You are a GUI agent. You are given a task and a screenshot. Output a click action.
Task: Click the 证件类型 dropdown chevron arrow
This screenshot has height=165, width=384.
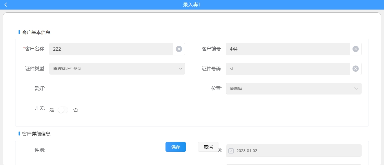click(x=180, y=68)
